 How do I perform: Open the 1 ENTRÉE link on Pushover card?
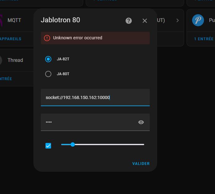[x=204, y=39]
